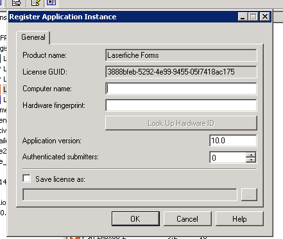The image size is (283, 239).
Task: Dismiss the dialog with Cancel
Action: tap(187, 219)
